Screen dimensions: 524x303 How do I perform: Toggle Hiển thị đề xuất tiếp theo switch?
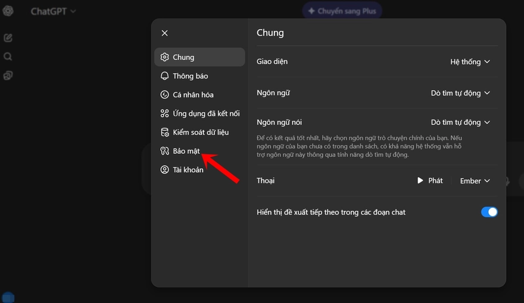pyautogui.click(x=489, y=212)
